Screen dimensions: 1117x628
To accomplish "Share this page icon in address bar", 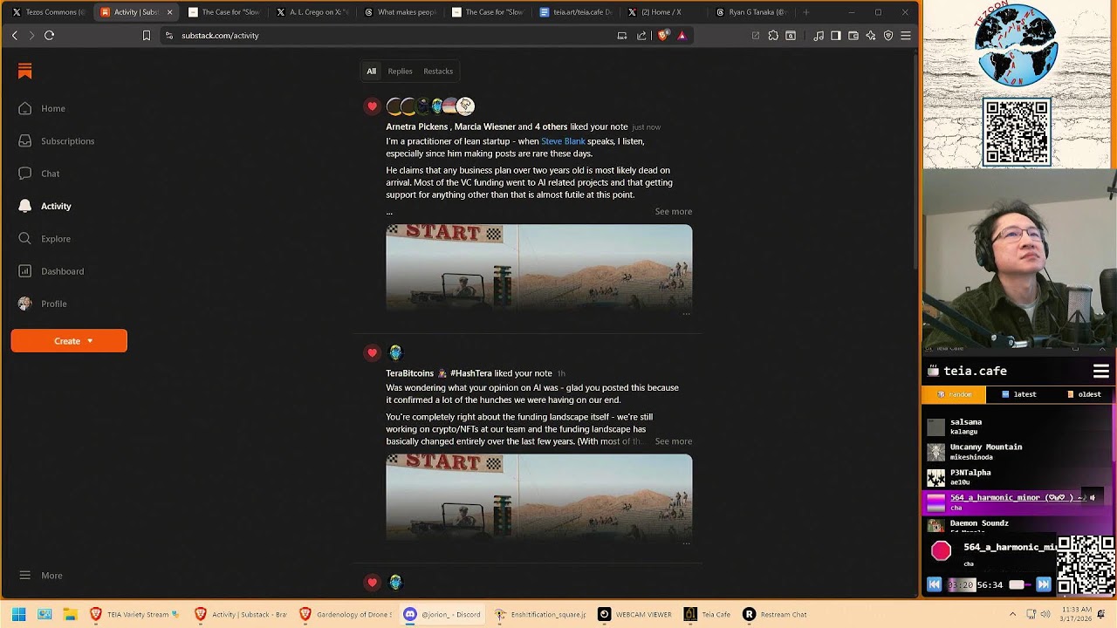I will click(x=641, y=36).
